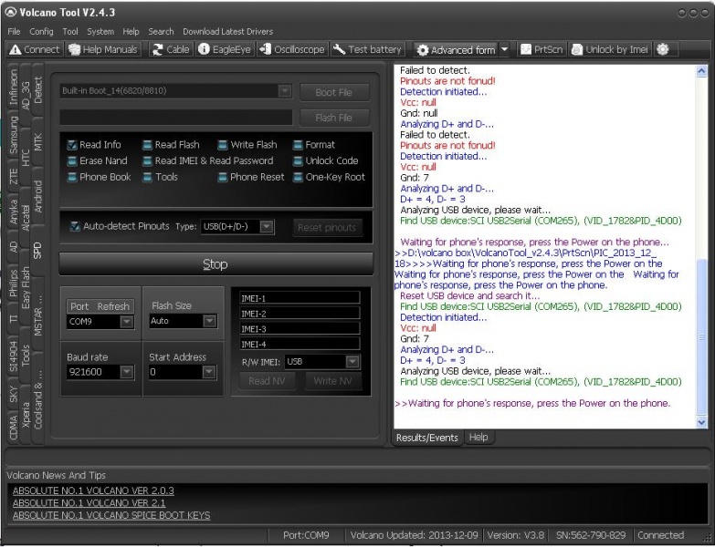Take a screenshot with PrtScn
The width and height of the screenshot is (715, 547).
[x=542, y=49]
